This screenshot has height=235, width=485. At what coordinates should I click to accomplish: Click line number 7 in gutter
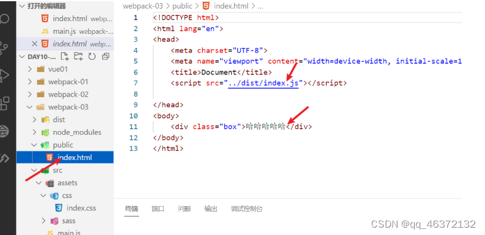click(x=136, y=83)
